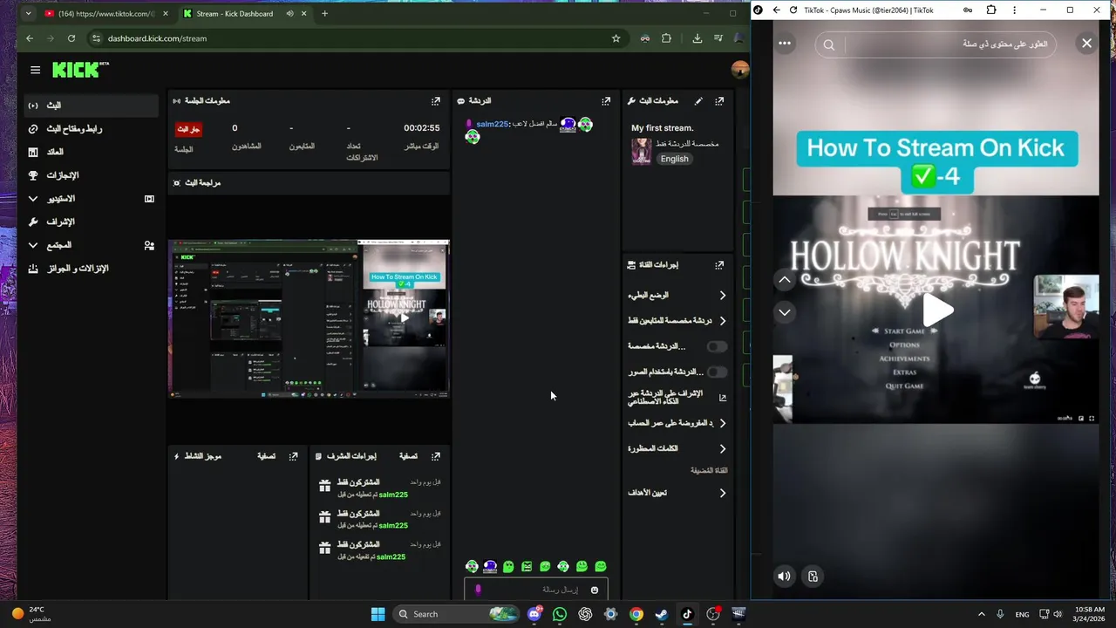
Task: Click the My first stream. title
Action: click(x=663, y=128)
